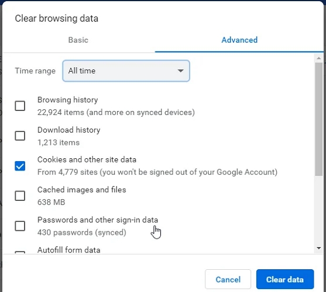
Task: Click the '1,213 items' text
Action: pyautogui.click(x=59, y=142)
